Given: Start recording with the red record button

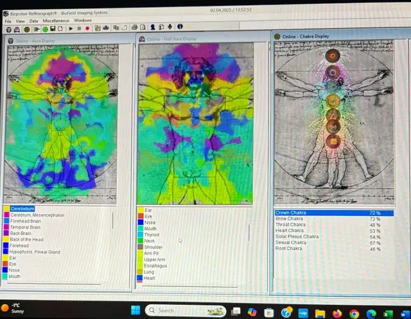Looking at the screenshot, I should [87, 28].
